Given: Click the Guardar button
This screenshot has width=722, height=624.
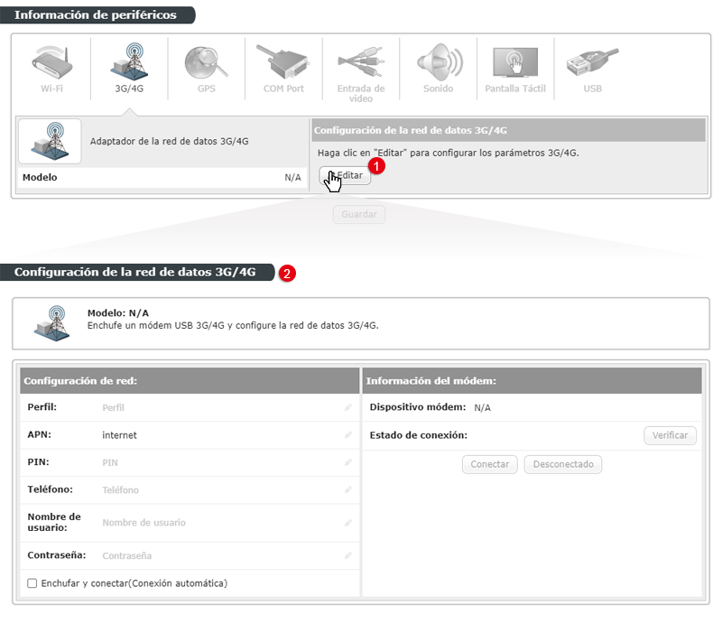Looking at the screenshot, I should [359, 214].
